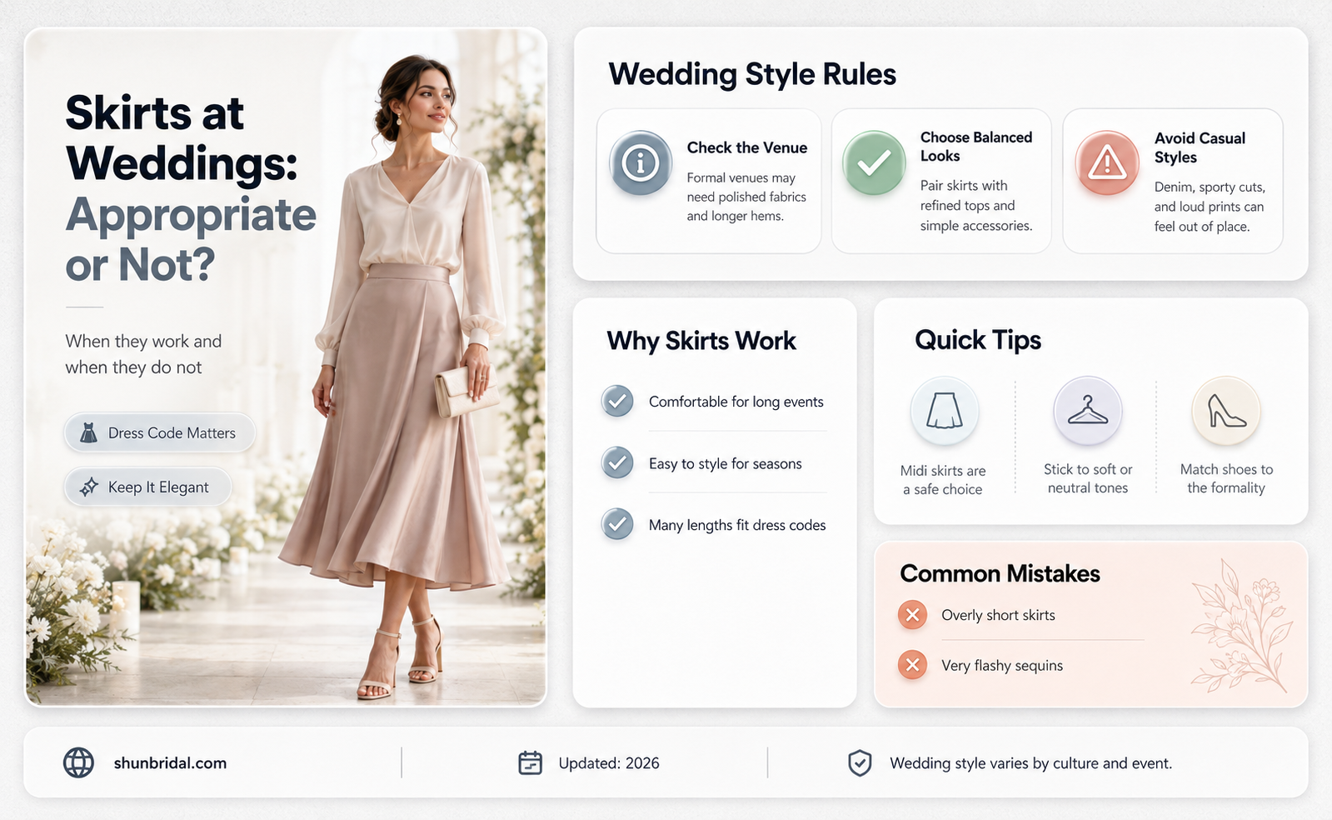Click 'Stick to soft or neutral tones' text
Screen dimensions: 1332x820
click(1088, 478)
